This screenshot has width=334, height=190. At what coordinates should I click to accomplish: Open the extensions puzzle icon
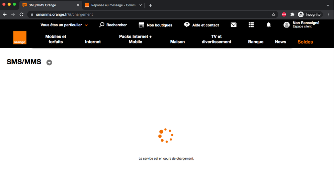(292, 14)
